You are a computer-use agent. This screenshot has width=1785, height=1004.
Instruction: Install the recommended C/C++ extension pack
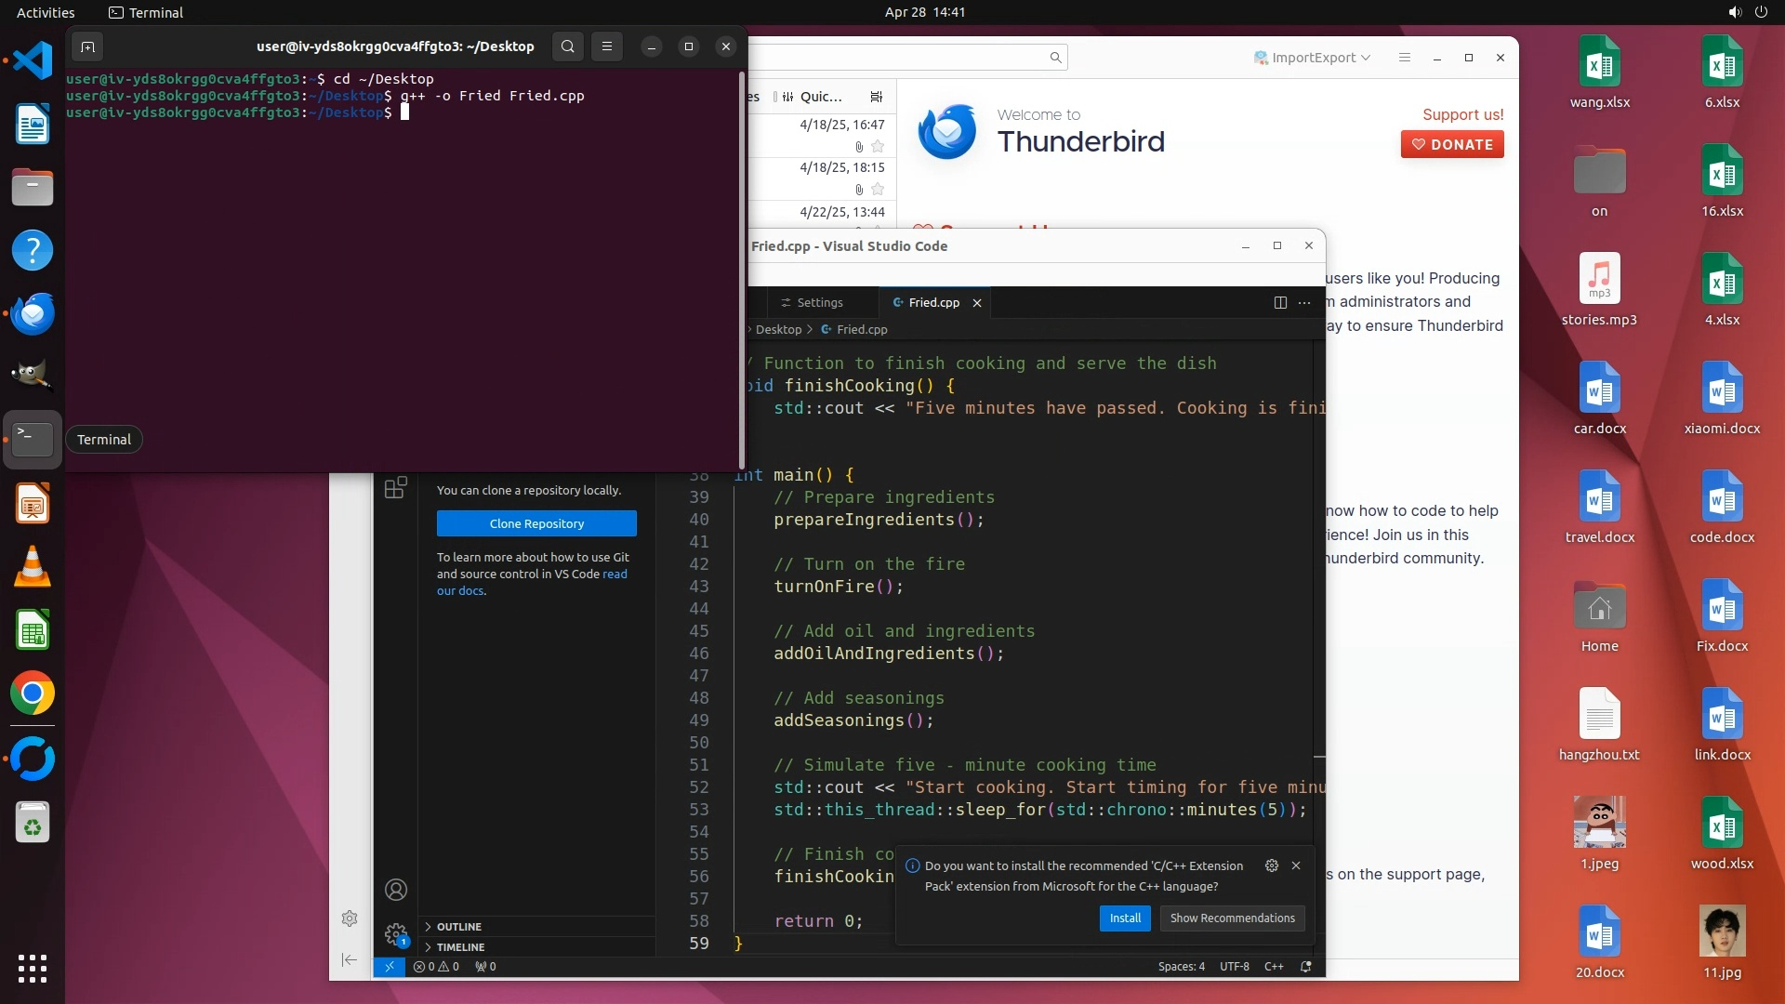tap(1125, 918)
